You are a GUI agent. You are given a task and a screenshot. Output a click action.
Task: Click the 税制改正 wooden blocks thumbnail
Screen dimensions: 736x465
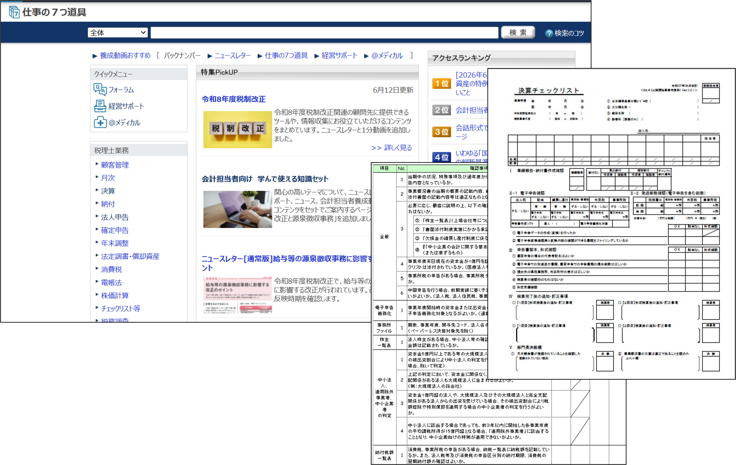tap(237, 130)
